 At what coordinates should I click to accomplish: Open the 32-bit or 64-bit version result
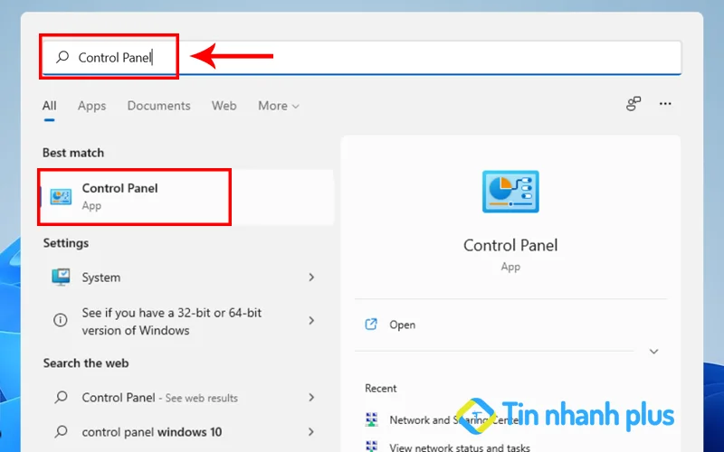(x=185, y=321)
